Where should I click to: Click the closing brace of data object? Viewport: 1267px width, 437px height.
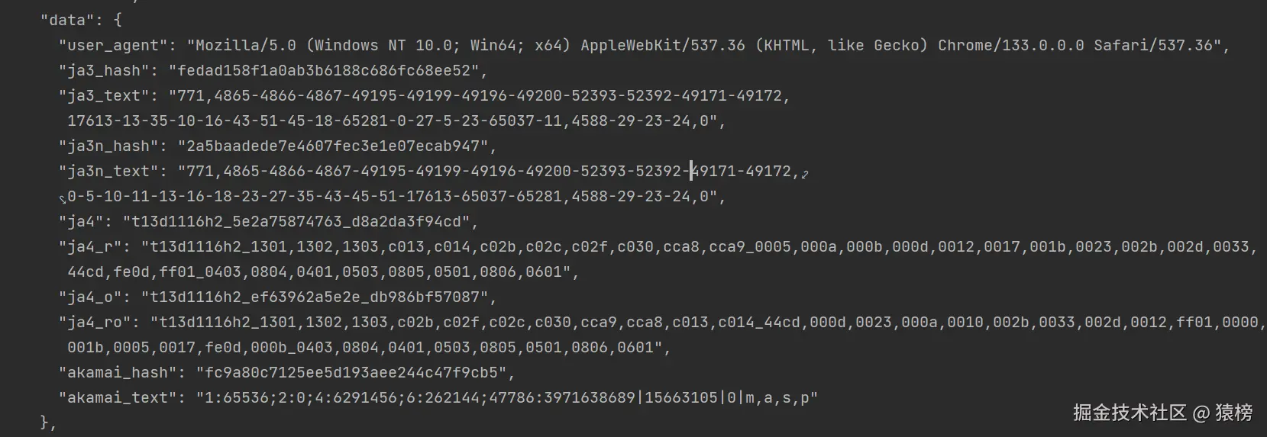pyautogui.click(x=44, y=422)
